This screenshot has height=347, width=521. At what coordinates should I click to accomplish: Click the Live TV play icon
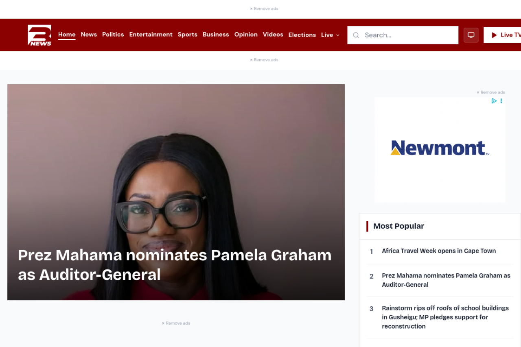(494, 35)
